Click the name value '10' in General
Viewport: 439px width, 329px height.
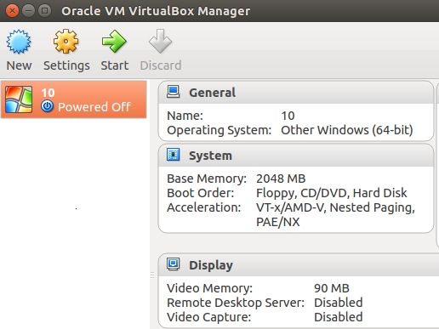coord(288,116)
